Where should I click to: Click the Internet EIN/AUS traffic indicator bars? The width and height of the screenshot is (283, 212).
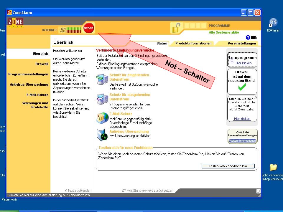(74, 30)
